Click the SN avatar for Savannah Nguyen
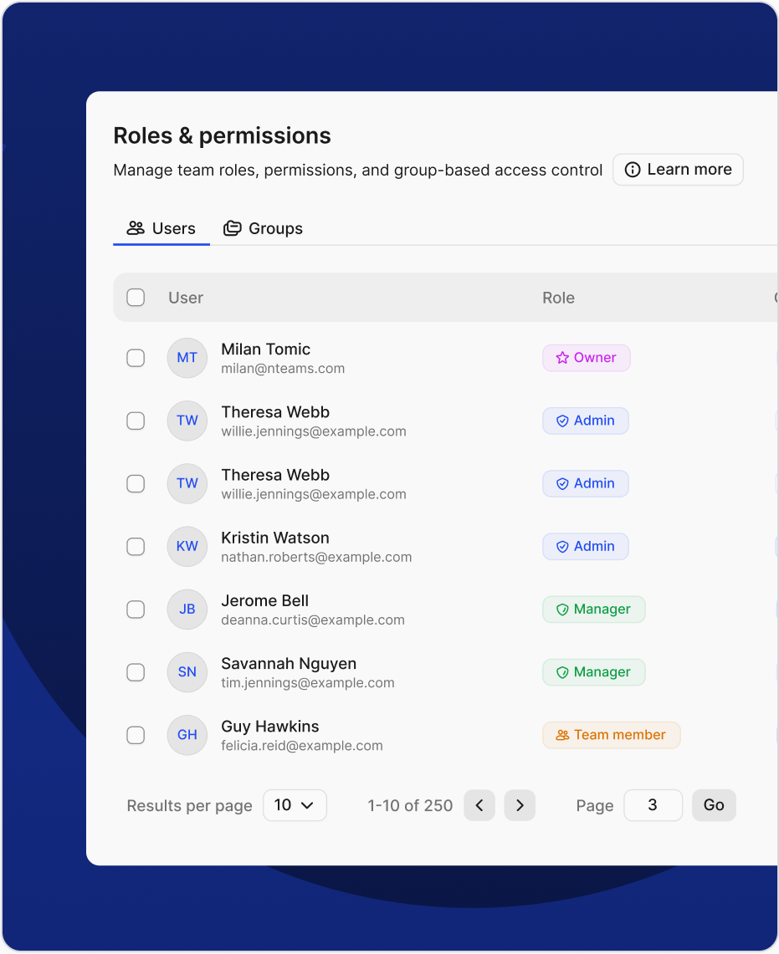The width and height of the screenshot is (779, 954). pos(187,672)
